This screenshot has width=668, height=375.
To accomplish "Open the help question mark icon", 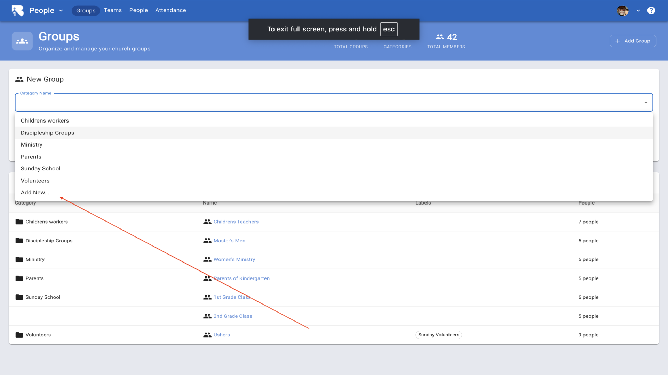I will [x=651, y=10].
